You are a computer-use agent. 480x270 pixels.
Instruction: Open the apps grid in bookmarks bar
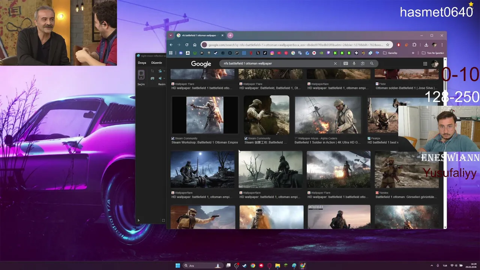(x=171, y=53)
